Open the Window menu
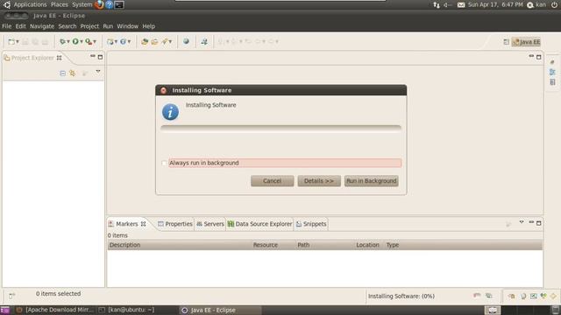Screen dimensions: 561x315 click(x=127, y=26)
